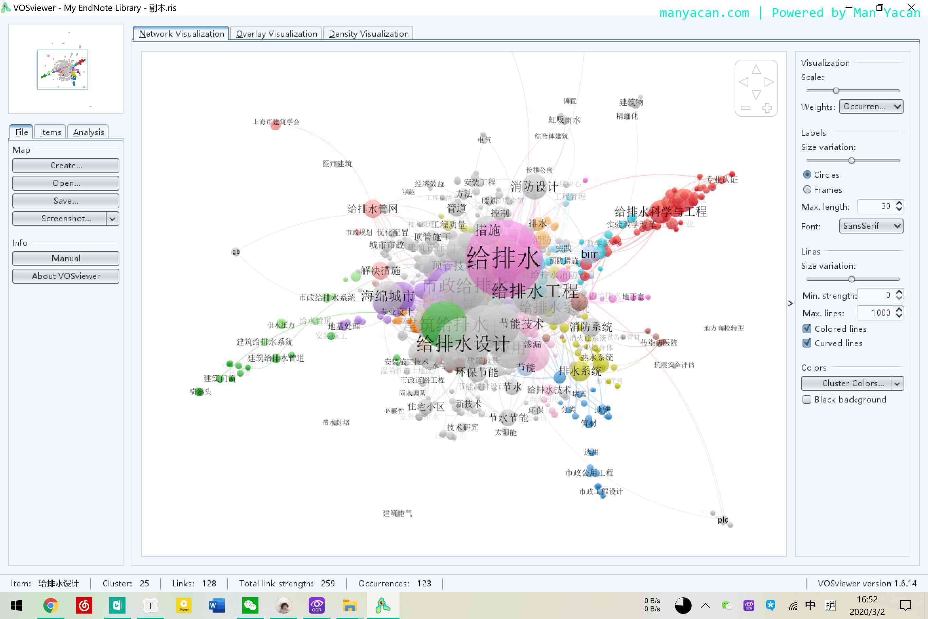
Task: Open WeChat from the taskbar
Action: pos(250,605)
